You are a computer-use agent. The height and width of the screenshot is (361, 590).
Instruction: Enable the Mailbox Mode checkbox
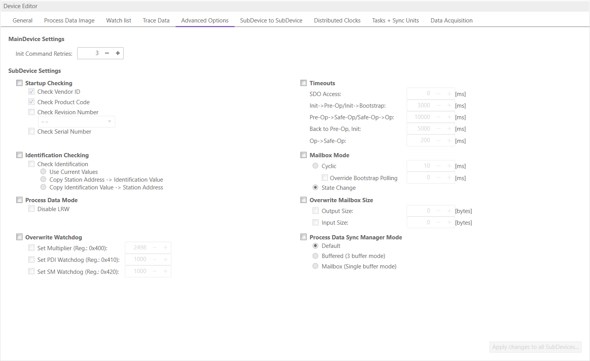[304, 155]
